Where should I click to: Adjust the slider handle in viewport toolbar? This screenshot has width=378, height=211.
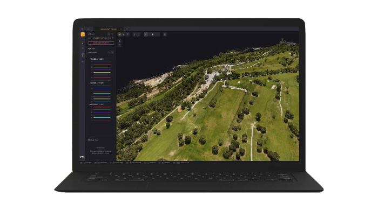152,34
